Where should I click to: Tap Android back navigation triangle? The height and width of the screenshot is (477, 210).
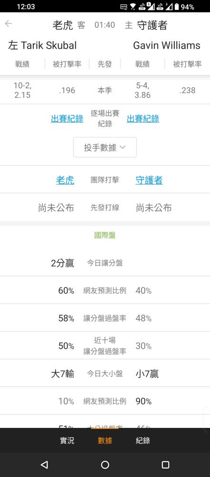(44, 465)
